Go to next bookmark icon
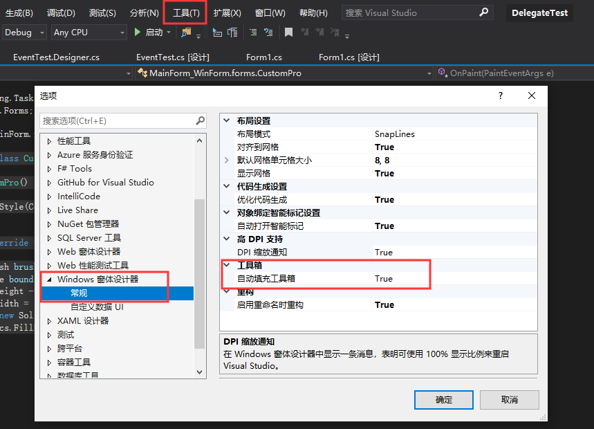The image size is (594, 429). click(x=319, y=33)
